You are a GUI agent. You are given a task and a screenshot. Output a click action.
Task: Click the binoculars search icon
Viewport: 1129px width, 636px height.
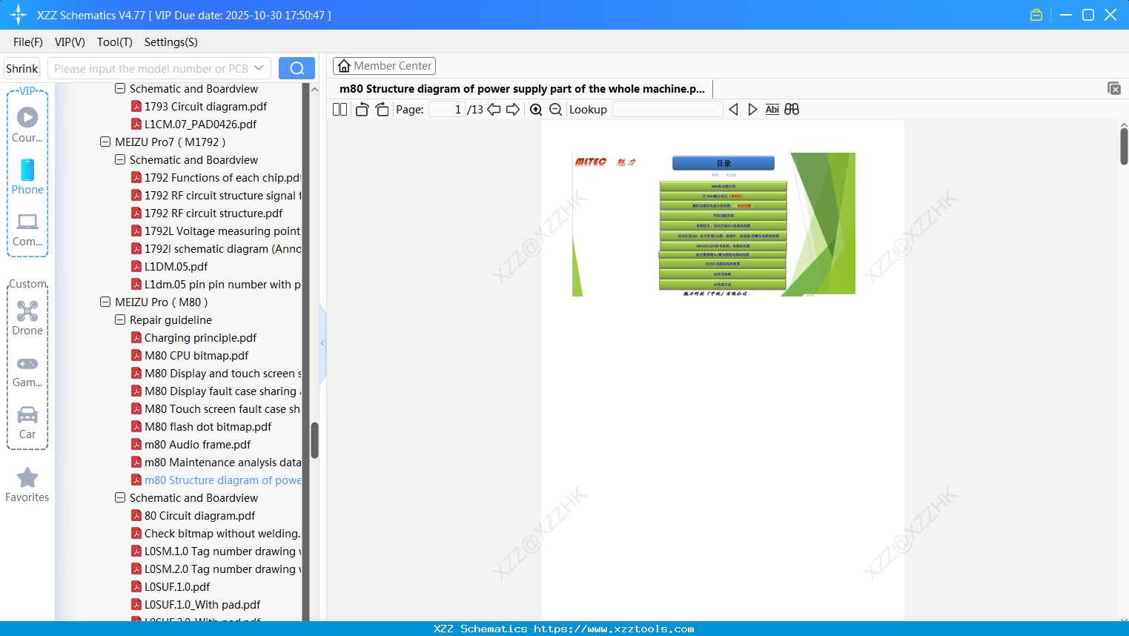pyautogui.click(x=792, y=110)
